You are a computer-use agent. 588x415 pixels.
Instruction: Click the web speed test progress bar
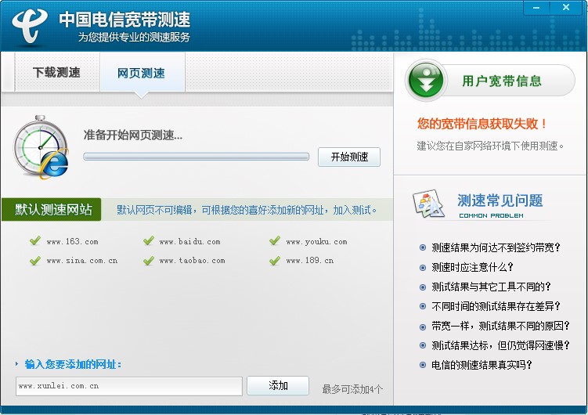pos(196,157)
